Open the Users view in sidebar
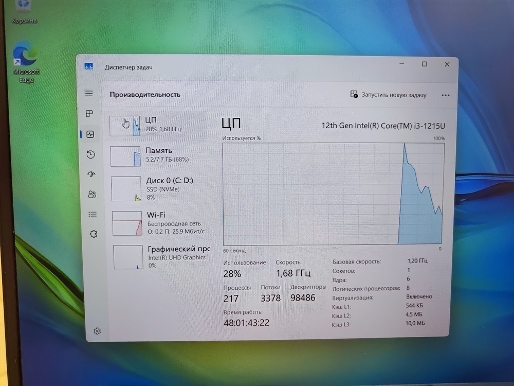Image resolution: width=514 pixels, height=386 pixels. [92, 194]
